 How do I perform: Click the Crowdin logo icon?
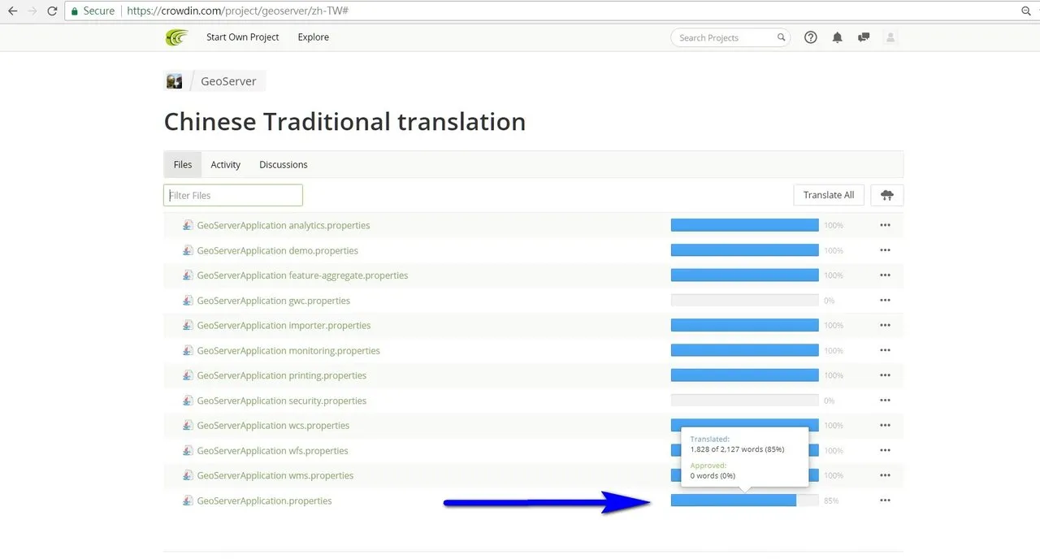click(176, 37)
